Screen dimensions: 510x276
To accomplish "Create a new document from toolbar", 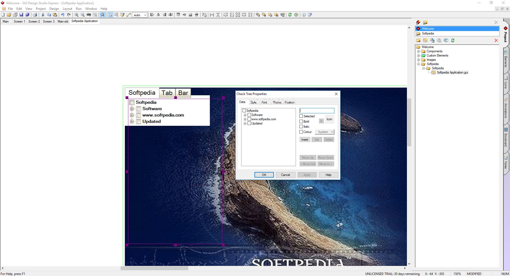I will click(x=3, y=15).
